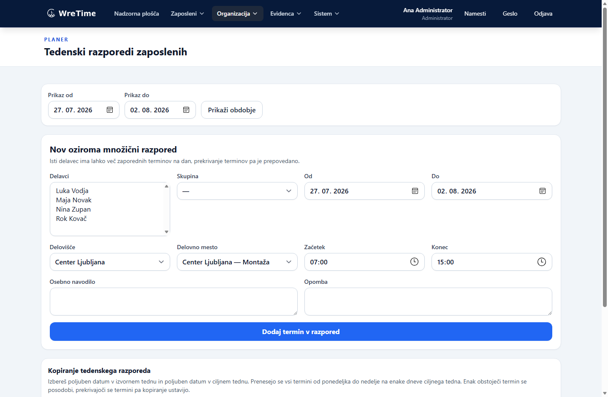
Task: Expand the Skupina dropdown
Action: tap(237, 191)
